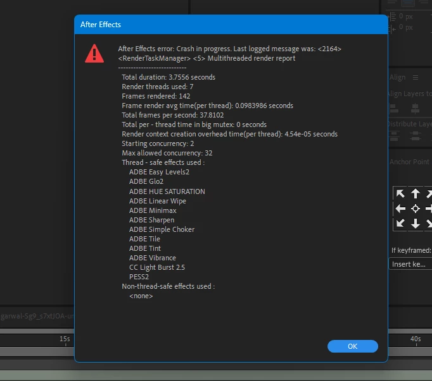Image resolution: width=432 pixels, height=381 pixels.
Task: Click 'Starting concurrency: 2' line
Action: 158,143
